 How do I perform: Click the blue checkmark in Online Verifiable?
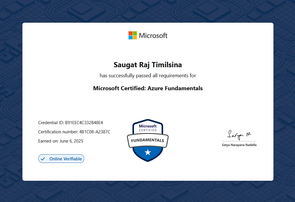(43, 159)
